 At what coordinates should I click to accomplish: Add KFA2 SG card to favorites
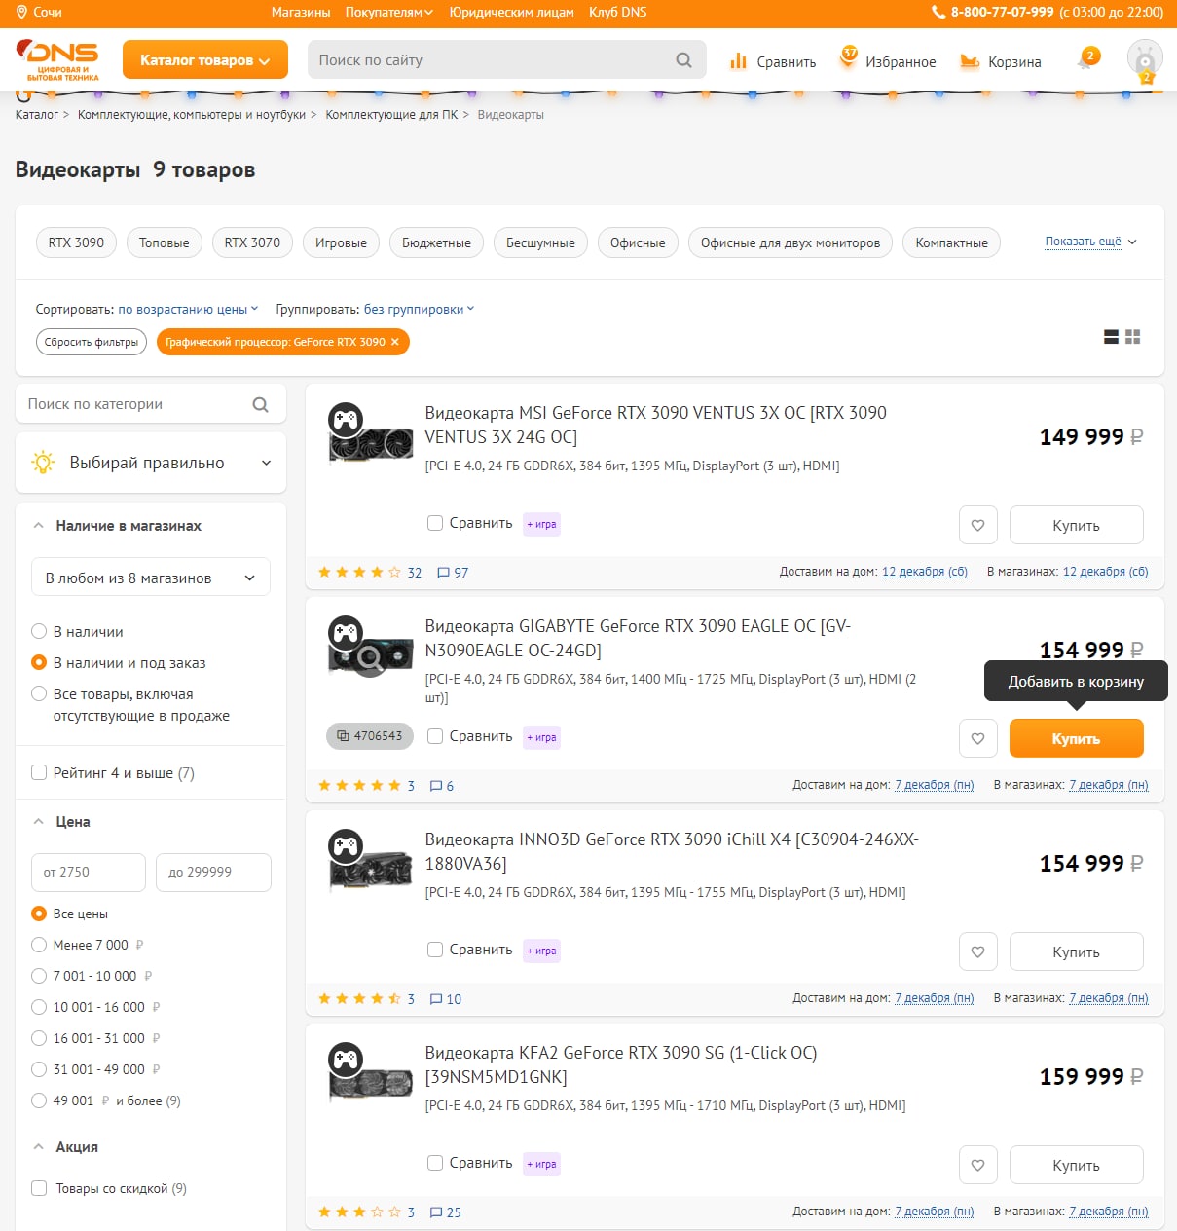pyautogui.click(x=977, y=1165)
